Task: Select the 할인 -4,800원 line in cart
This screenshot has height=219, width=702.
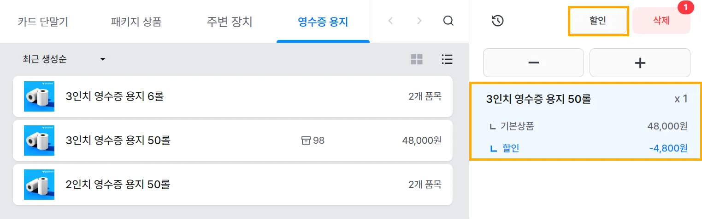Action: tap(585, 148)
